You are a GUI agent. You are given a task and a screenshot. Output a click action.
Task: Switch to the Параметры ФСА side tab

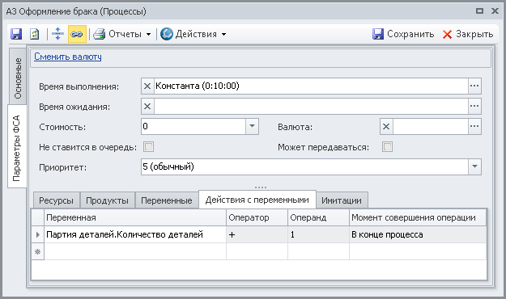(x=17, y=146)
